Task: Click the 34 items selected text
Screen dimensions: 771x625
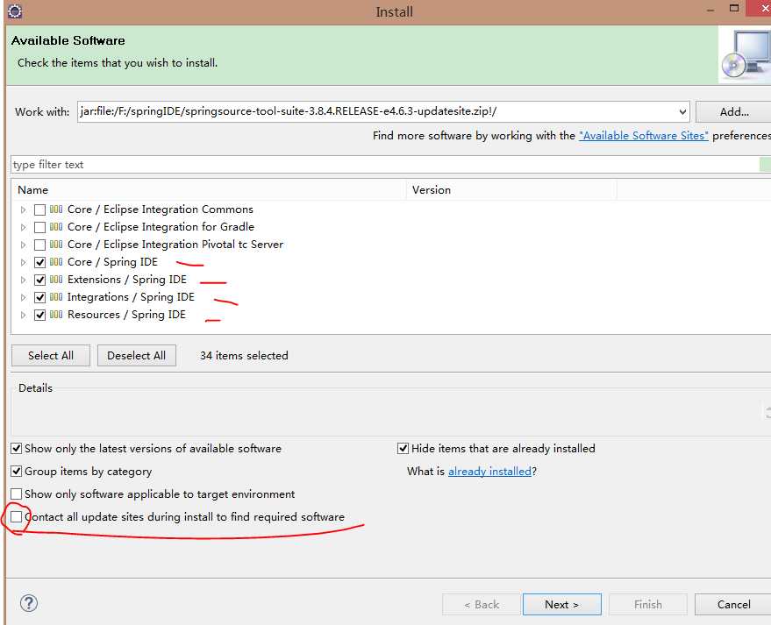Action: 244,355
